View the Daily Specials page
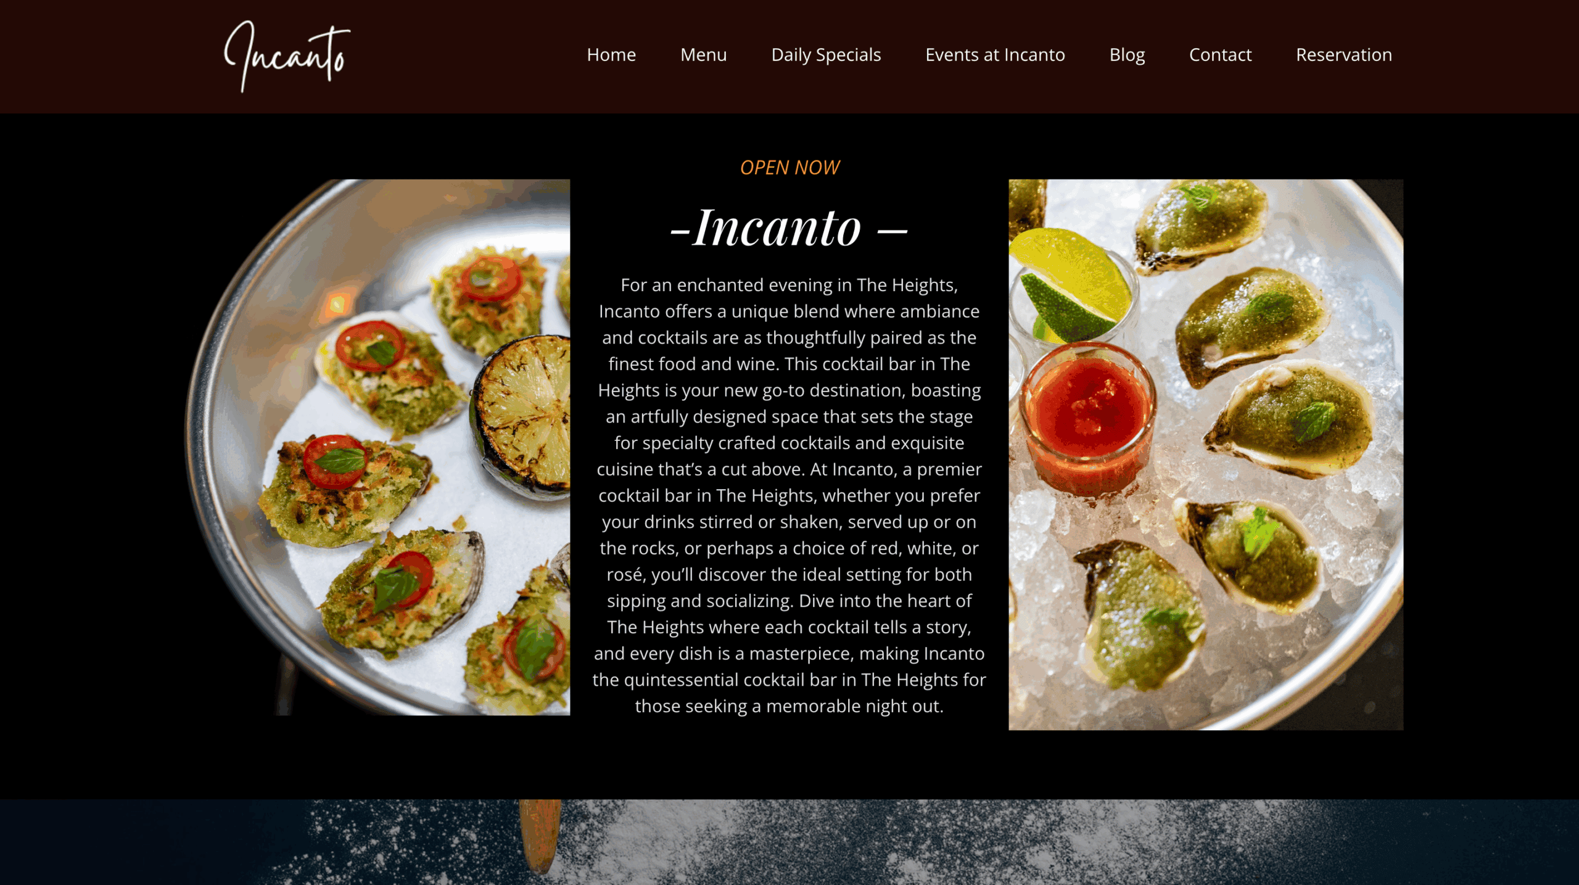This screenshot has width=1579, height=885. pyautogui.click(x=826, y=55)
